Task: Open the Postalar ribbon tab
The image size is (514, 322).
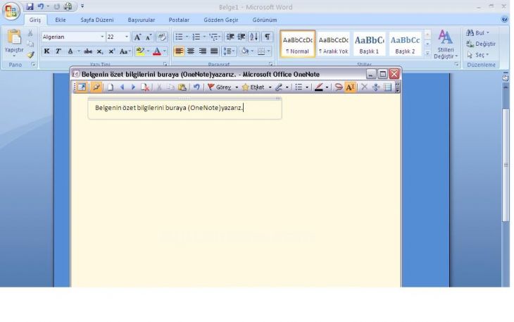Action: tap(179, 20)
